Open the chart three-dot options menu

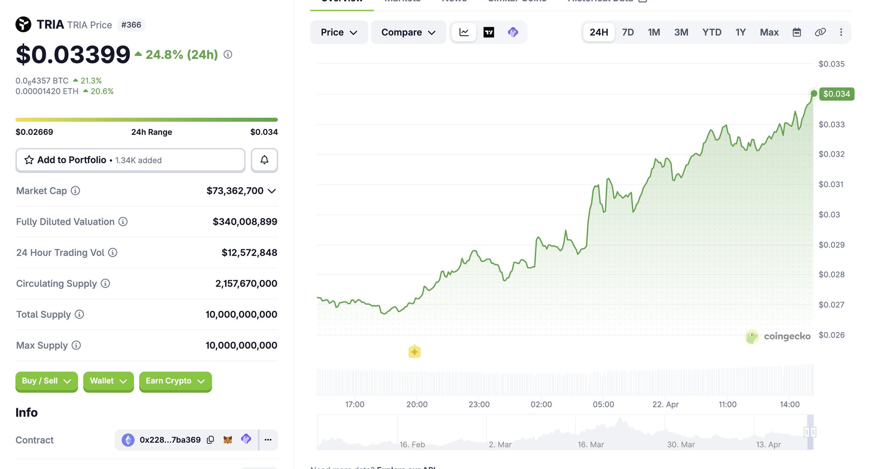point(841,32)
